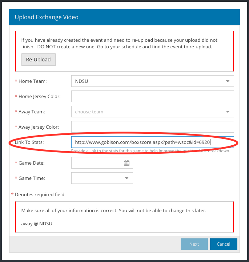Click the Upload Exchange Video title bar

tap(124, 17)
